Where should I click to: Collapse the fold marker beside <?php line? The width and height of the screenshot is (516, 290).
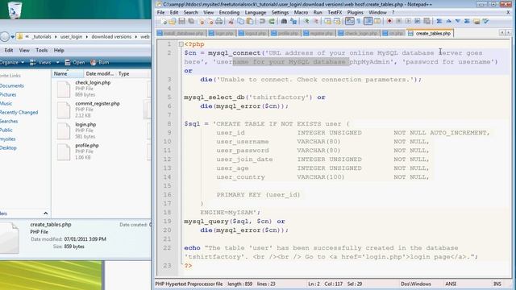(x=181, y=44)
